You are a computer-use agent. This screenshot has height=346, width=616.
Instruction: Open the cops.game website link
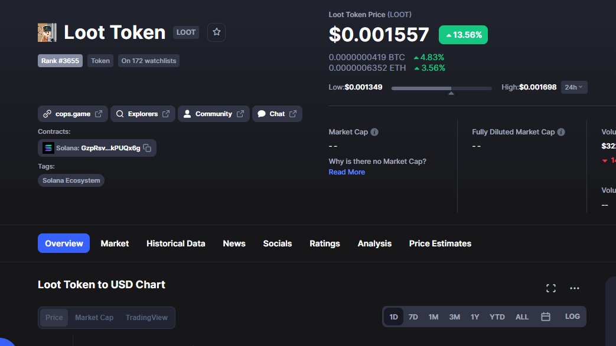pyautogui.click(x=73, y=114)
